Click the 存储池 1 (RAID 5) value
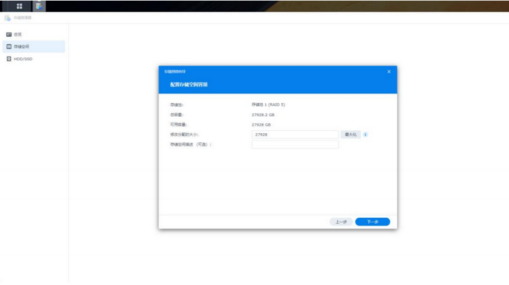The image size is (509, 285). tap(272, 104)
